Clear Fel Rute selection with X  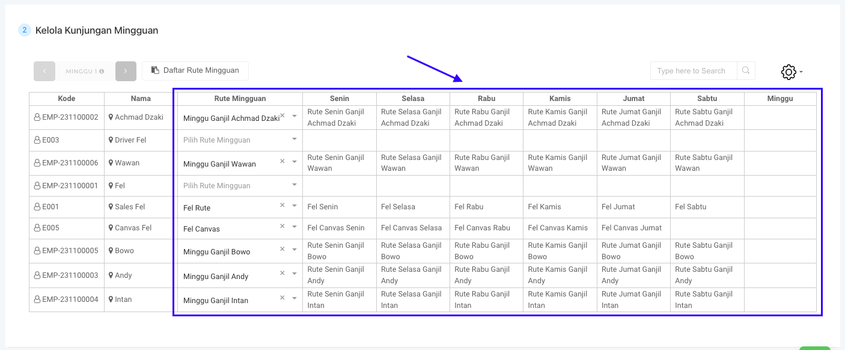[x=282, y=206]
